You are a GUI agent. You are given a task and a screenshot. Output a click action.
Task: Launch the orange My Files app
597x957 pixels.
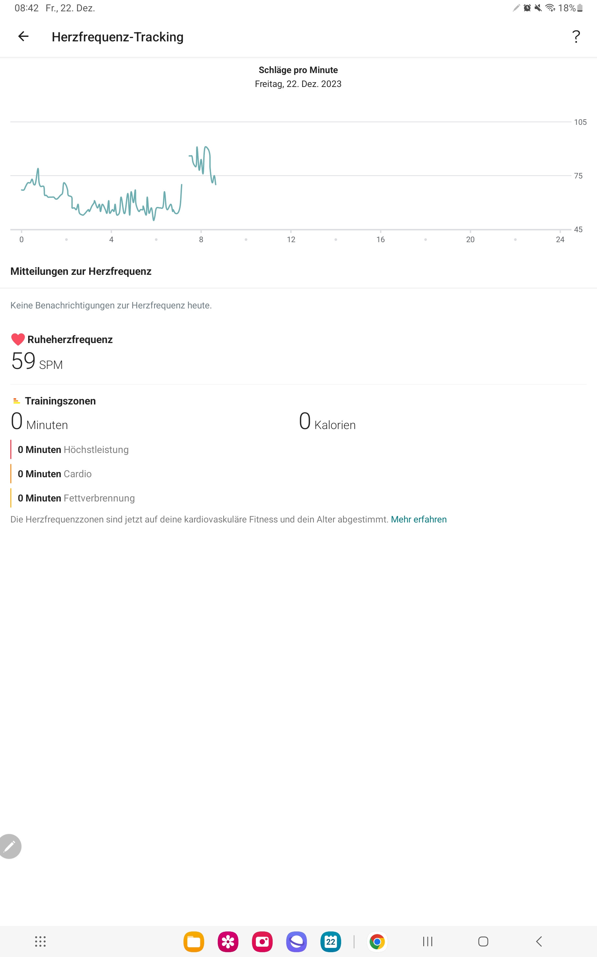click(194, 942)
